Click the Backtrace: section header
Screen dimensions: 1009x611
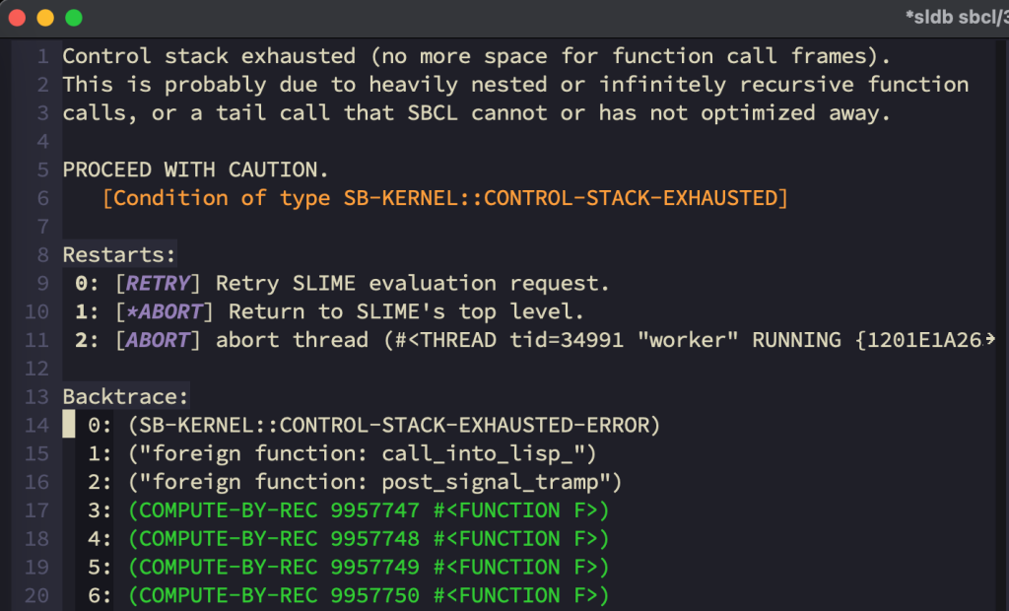point(125,396)
